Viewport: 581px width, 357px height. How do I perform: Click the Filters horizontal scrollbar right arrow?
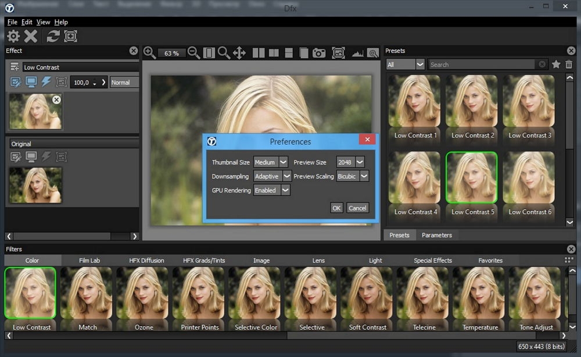pos(564,335)
